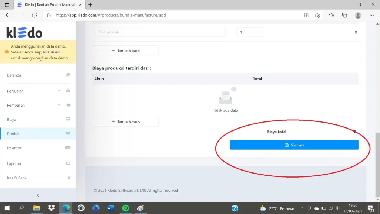Open Spotify from the taskbar
Image resolution: width=380 pixels, height=214 pixels.
[x=125, y=208]
